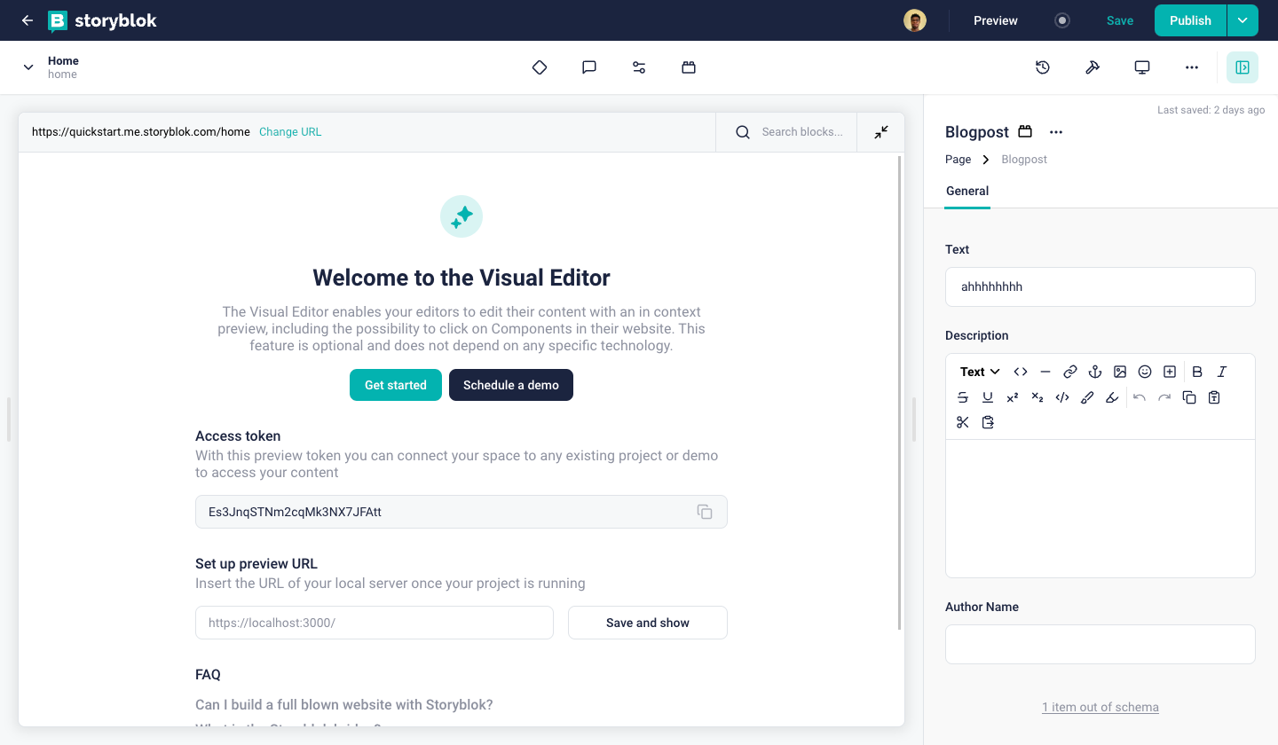The width and height of the screenshot is (1278, 745).
Task: Insert an anchor
Action: (x=1095, y=372)
